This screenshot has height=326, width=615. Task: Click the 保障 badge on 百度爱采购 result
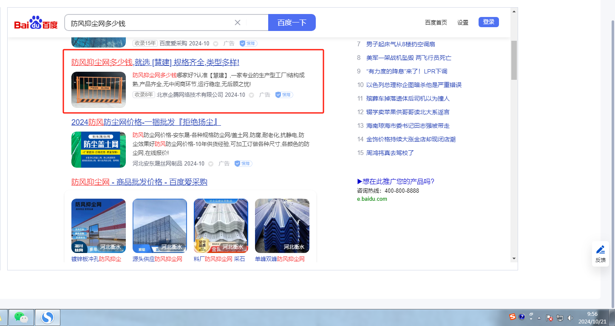(248, 43)
